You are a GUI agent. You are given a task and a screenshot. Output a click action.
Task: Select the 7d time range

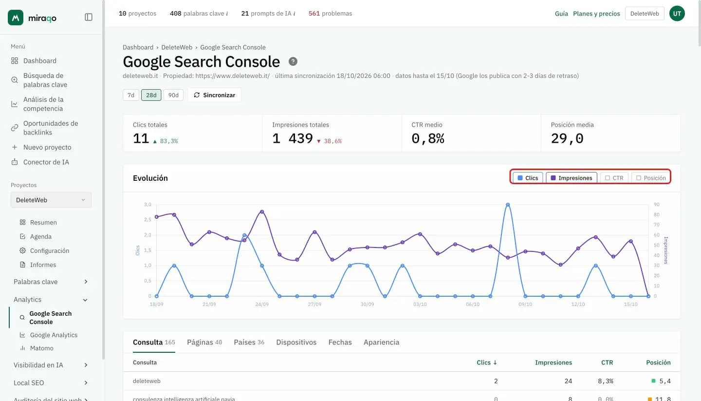131,95
